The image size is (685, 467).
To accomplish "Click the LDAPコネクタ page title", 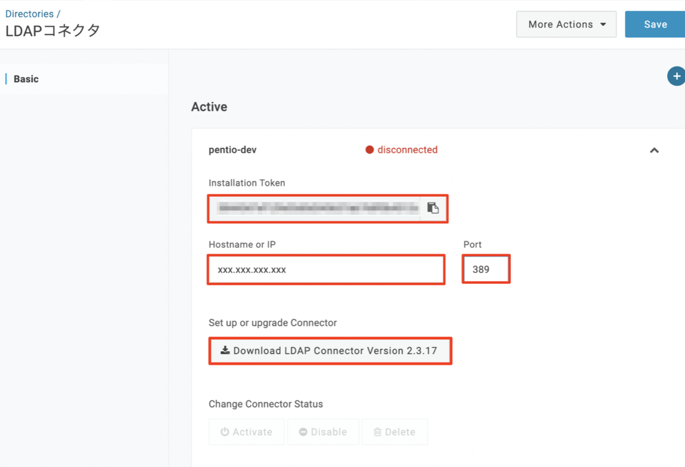I will click(x=53, y=30).
